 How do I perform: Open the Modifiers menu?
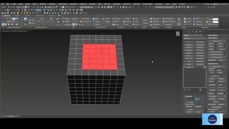43,4
